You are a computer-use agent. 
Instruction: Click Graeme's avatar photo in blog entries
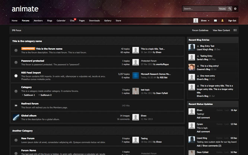click(x=191, y=67)
